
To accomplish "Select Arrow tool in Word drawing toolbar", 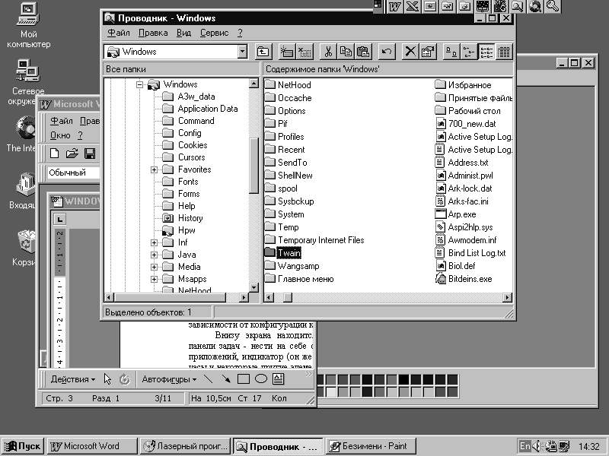I will pos(226,378).
